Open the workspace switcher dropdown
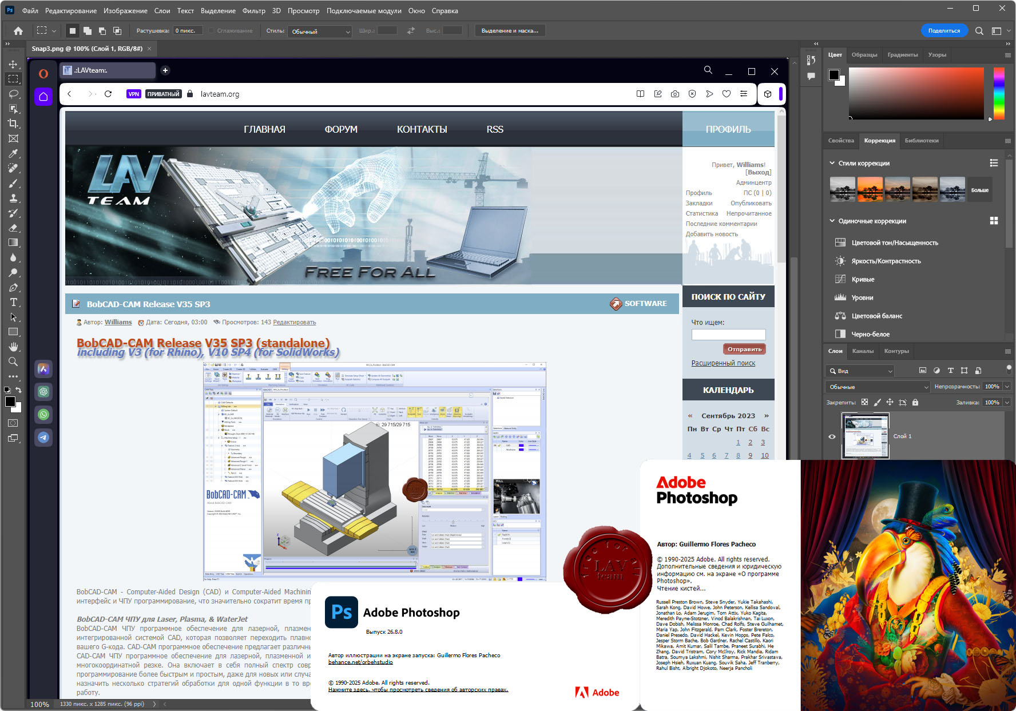The height and width of the screenshot is (711, 1016). 1001,31
